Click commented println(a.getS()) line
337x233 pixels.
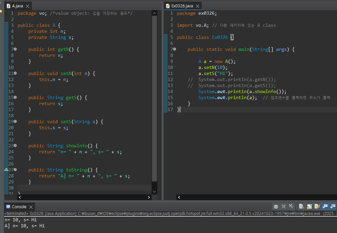click(232, 86)
